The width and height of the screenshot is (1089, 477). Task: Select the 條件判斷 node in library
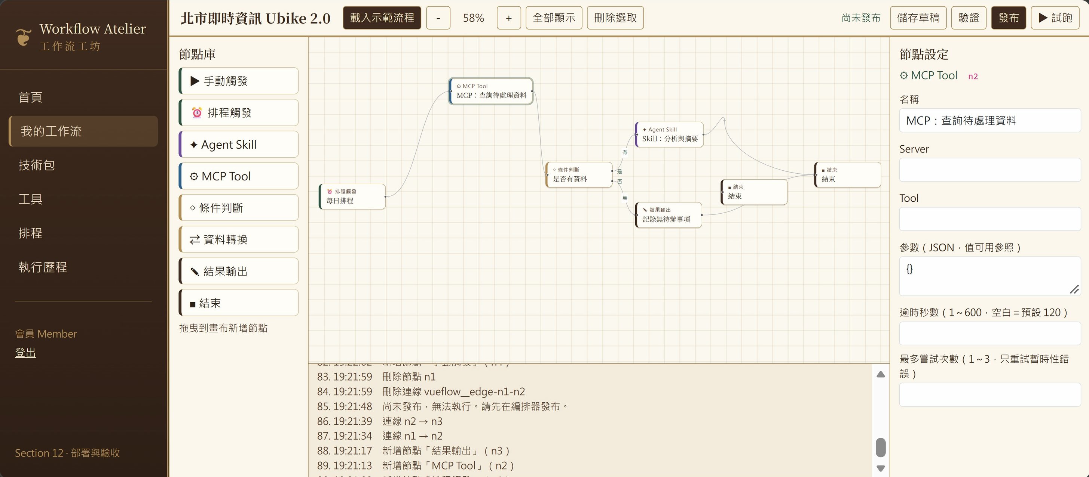pos(238,208)
